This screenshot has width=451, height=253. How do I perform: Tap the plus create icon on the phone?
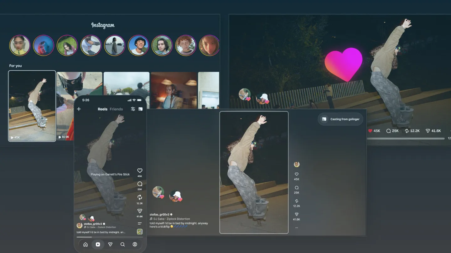coord(79,109)
